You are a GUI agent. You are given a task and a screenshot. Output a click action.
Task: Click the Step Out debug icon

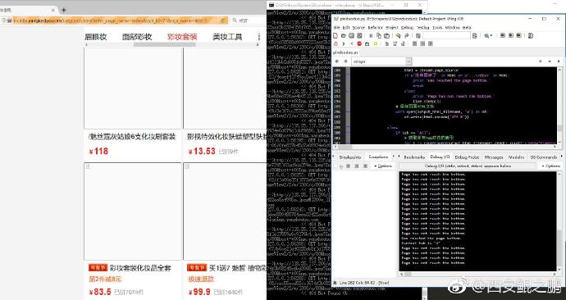403,43
